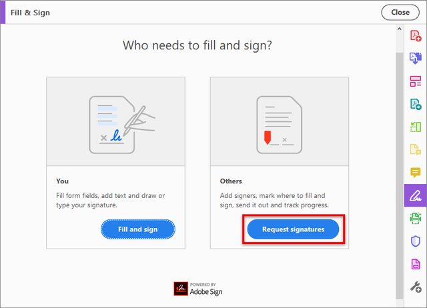Close the Fill & Sign panel
The image size is (427, 308).
tap(400, 12)
